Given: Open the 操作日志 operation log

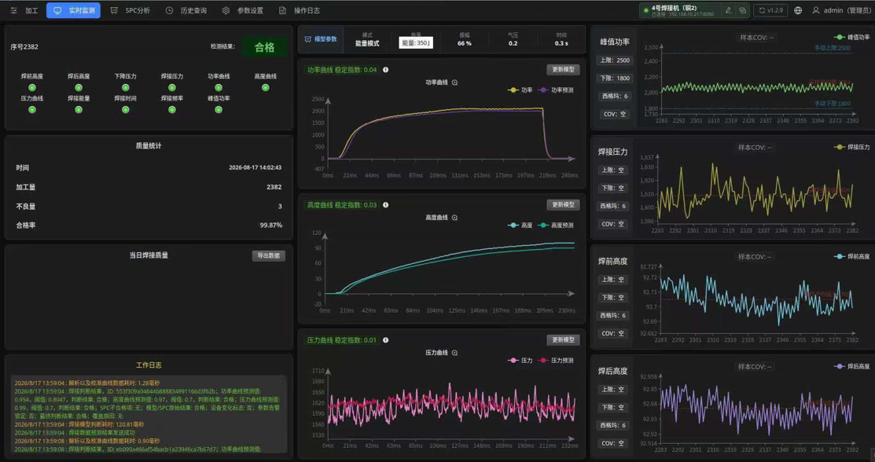Looking at the screenshot, I should point(299,10).
